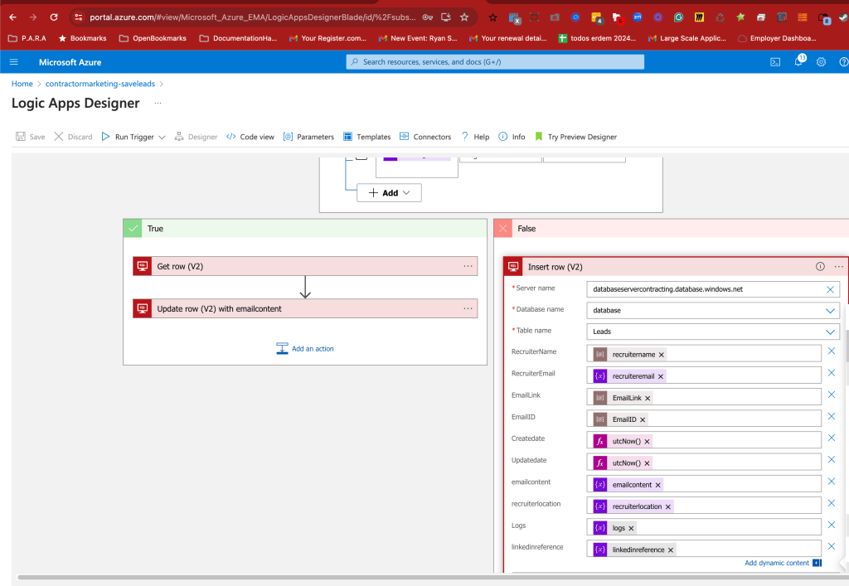849x586 pixels.
Task: Remove the logs token
Action: pos(631,528)
